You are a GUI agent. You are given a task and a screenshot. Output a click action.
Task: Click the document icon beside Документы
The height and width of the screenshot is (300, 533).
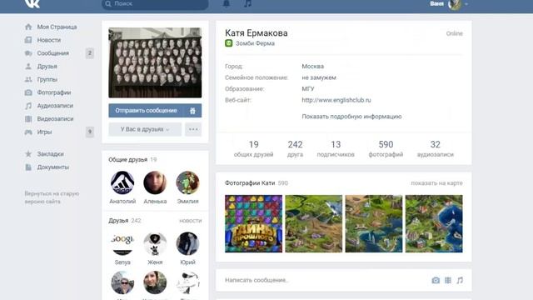(x=28, y=167)
